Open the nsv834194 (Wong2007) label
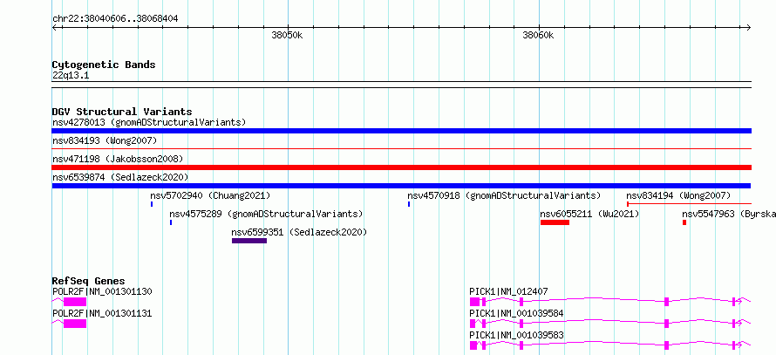The width and height of the screenshot is (776, 355). point(678,195)
